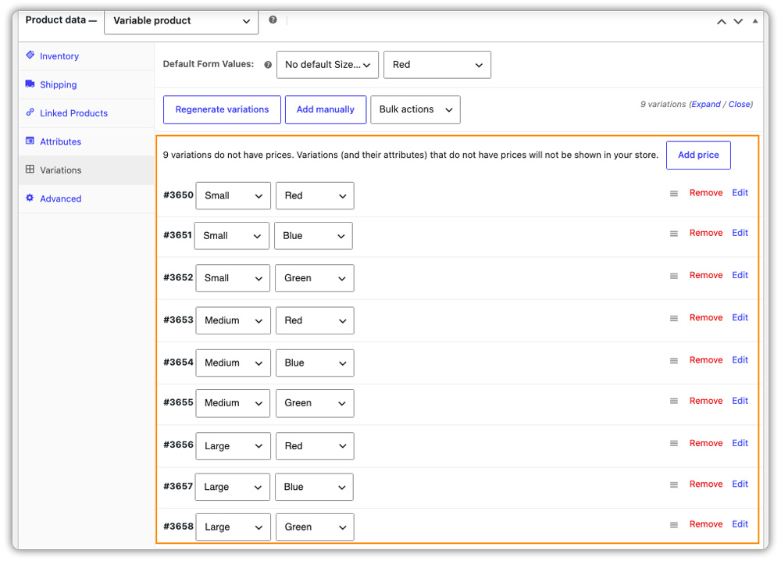Open the Inventory tab
This screenshot has width=781, height=561.
coord(59,56)
